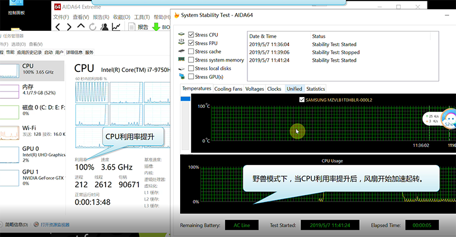This screenshot has width=456, height=237.
Task: Enable the Stress system memory checkbox
Action: point(191,60)
